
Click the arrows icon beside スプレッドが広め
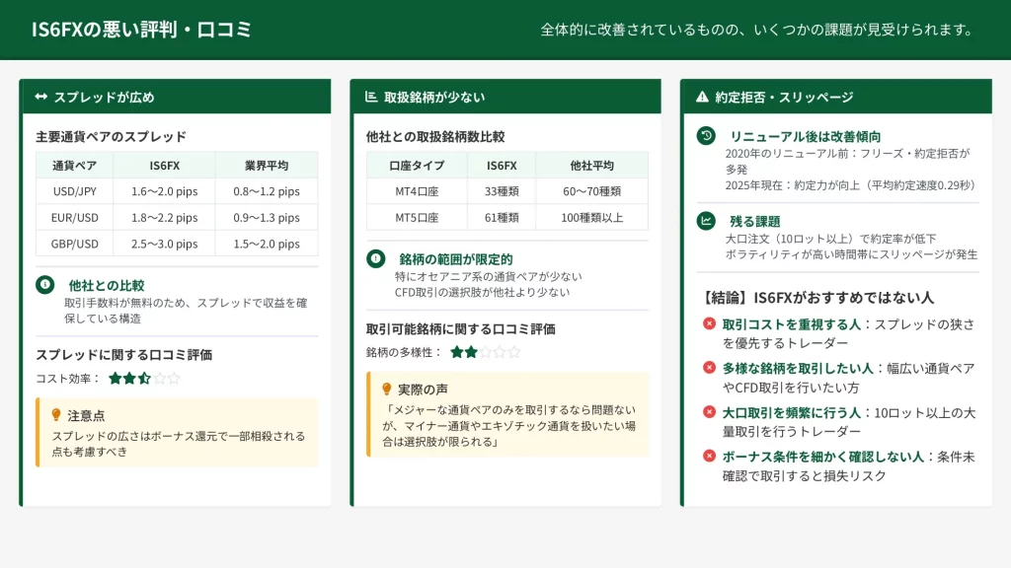(x=40, y=97)
